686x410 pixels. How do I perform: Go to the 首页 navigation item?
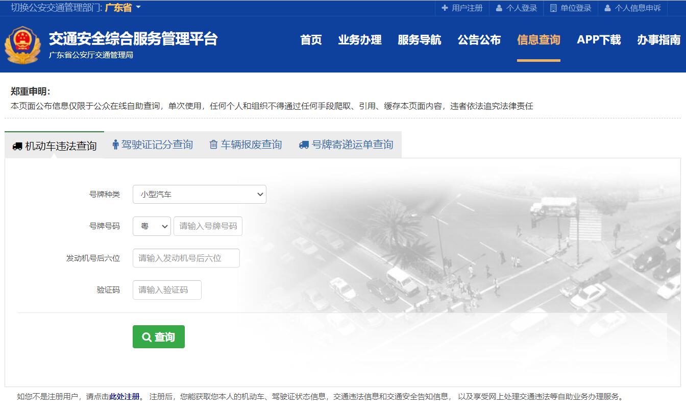click(x=311, y=40)
